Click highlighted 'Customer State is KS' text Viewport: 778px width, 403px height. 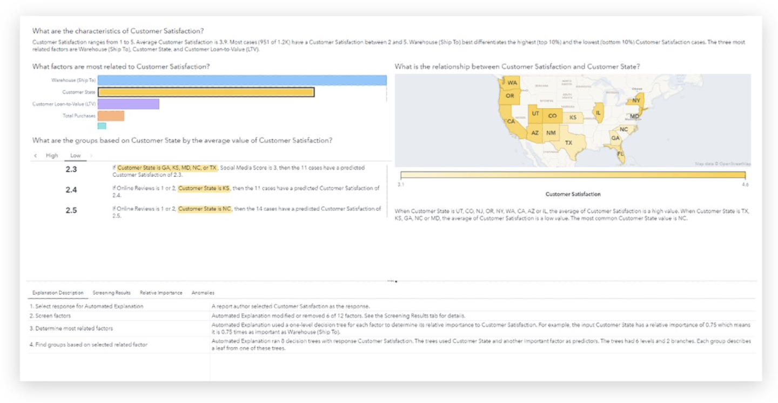coord(204,189)
